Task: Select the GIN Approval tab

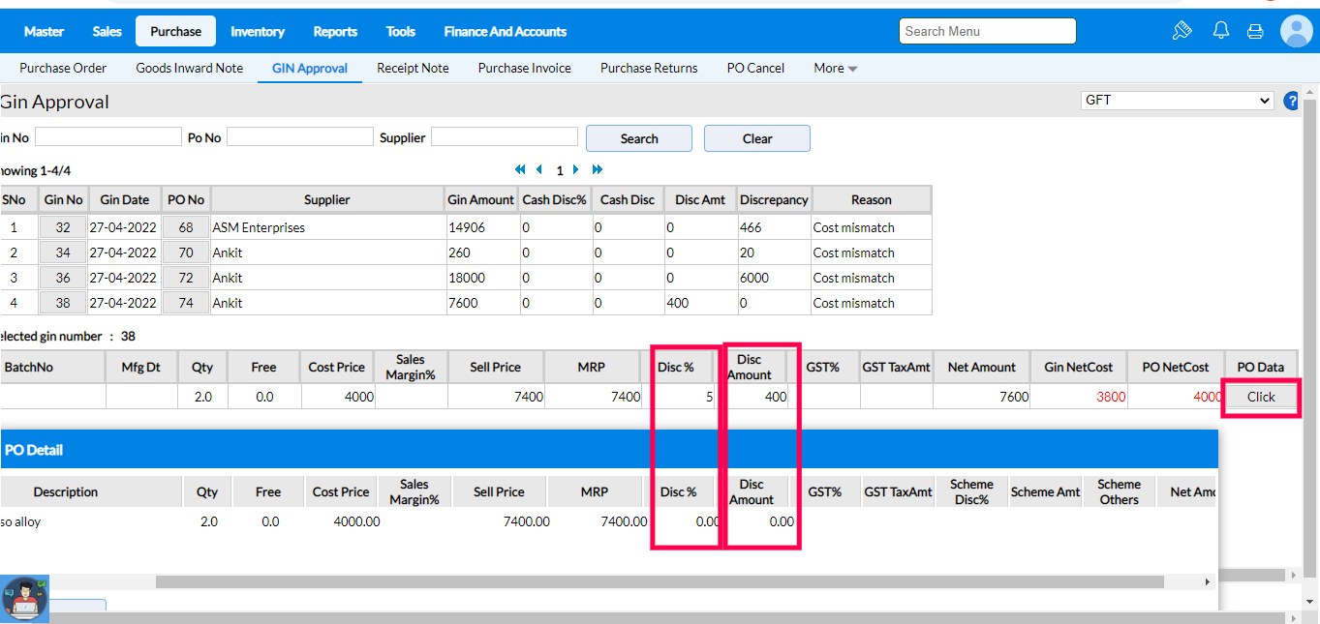Action: click(310, 68)
